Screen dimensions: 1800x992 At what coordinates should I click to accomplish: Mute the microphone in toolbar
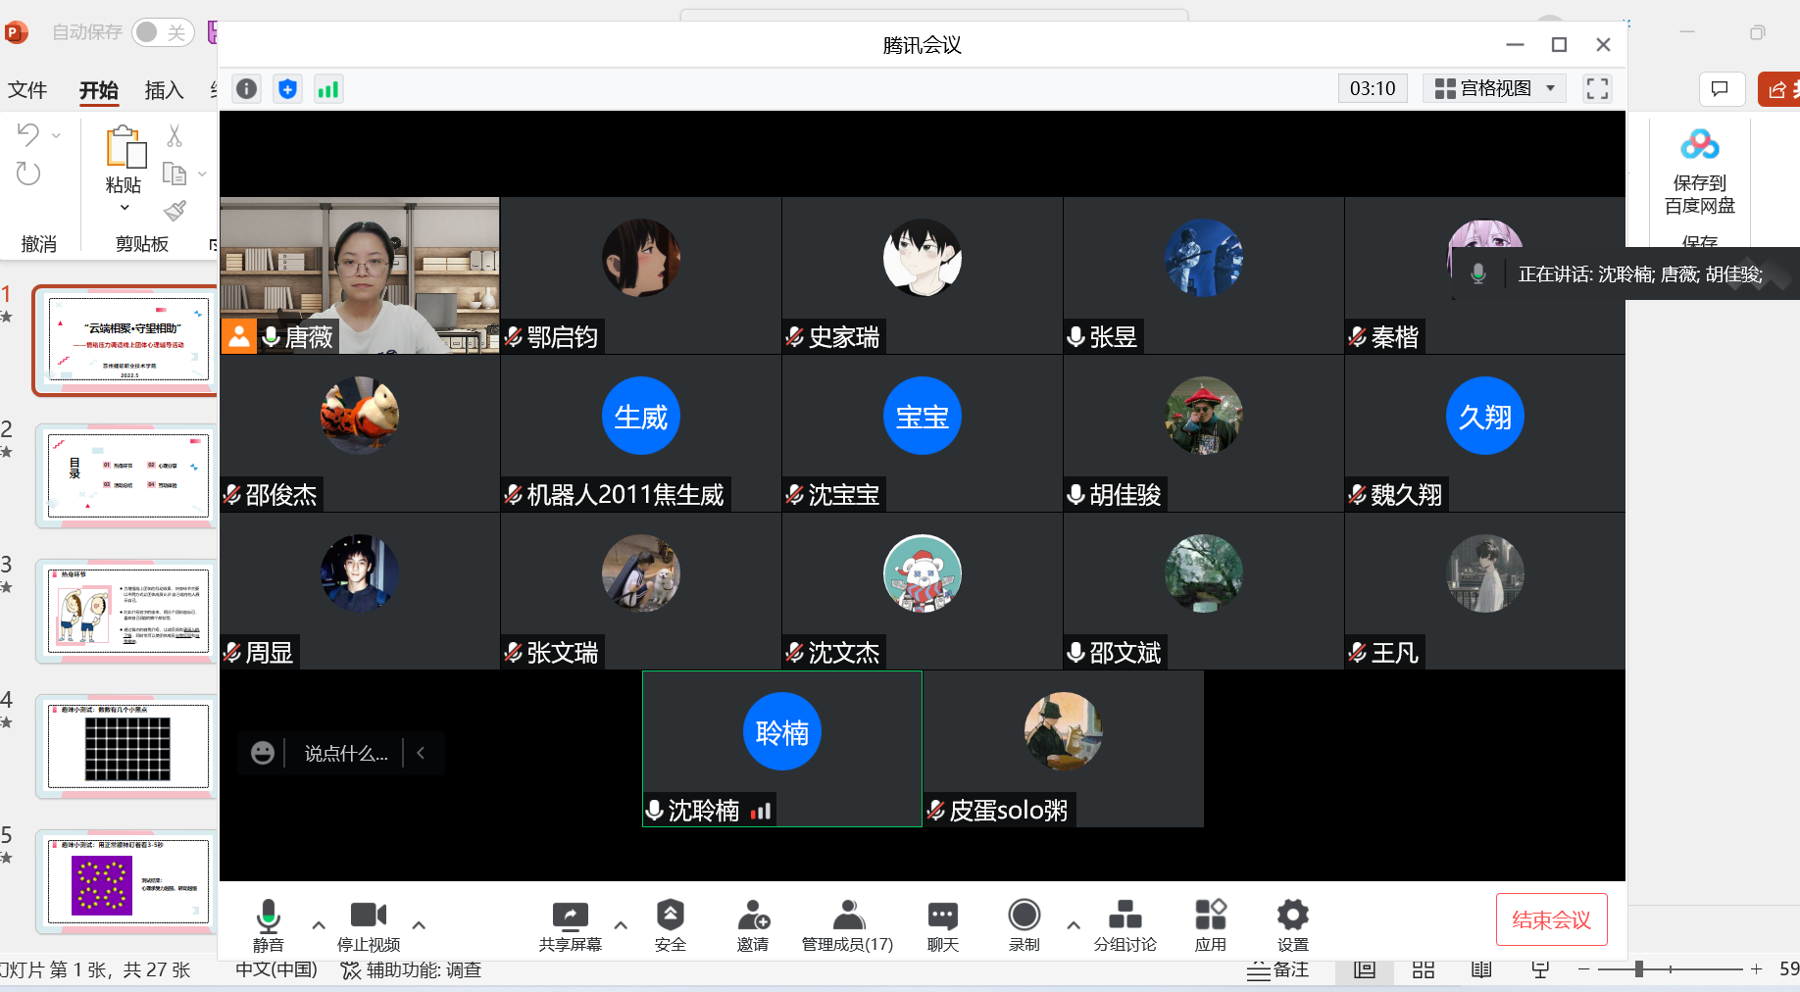[x=268, y=924]
